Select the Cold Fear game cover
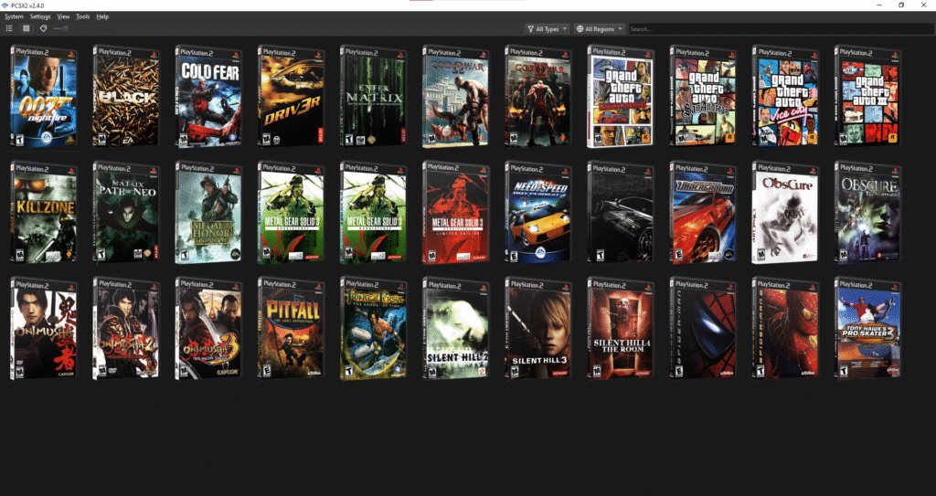This screenshot has height=496, width=936. (x=208, y=96)
